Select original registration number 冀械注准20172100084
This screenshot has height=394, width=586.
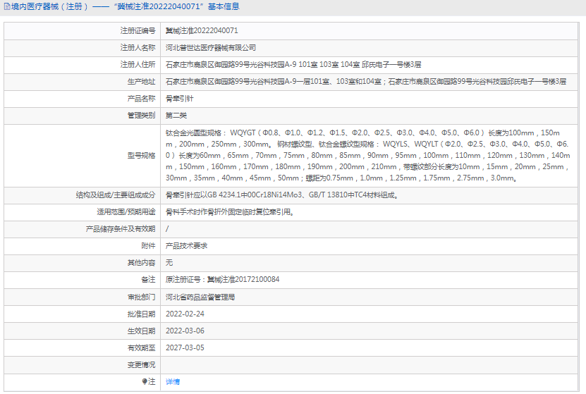(243, 279)
